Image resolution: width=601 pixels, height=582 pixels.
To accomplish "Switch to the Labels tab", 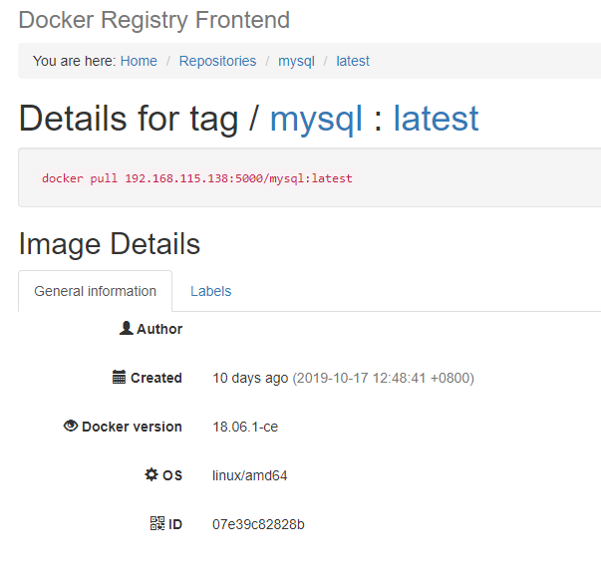I will coord(211,292).
